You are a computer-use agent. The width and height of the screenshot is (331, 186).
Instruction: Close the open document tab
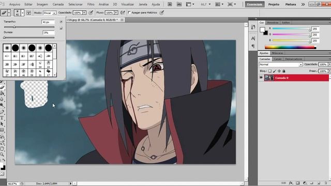pos(122,20)
